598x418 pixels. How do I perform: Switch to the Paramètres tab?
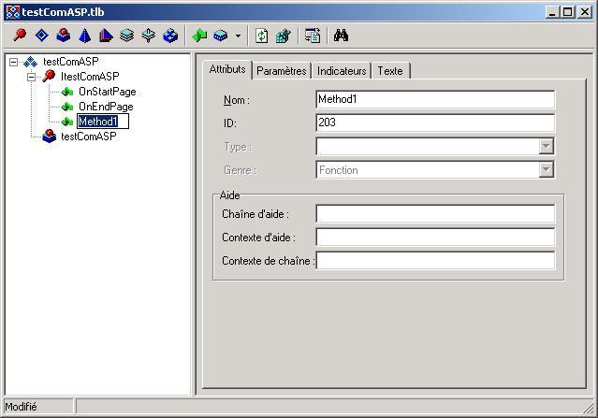point(281,71)
